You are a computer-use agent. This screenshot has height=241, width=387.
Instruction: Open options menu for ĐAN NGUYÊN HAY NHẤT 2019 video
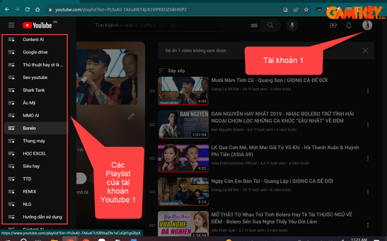[x=368, y=124]
